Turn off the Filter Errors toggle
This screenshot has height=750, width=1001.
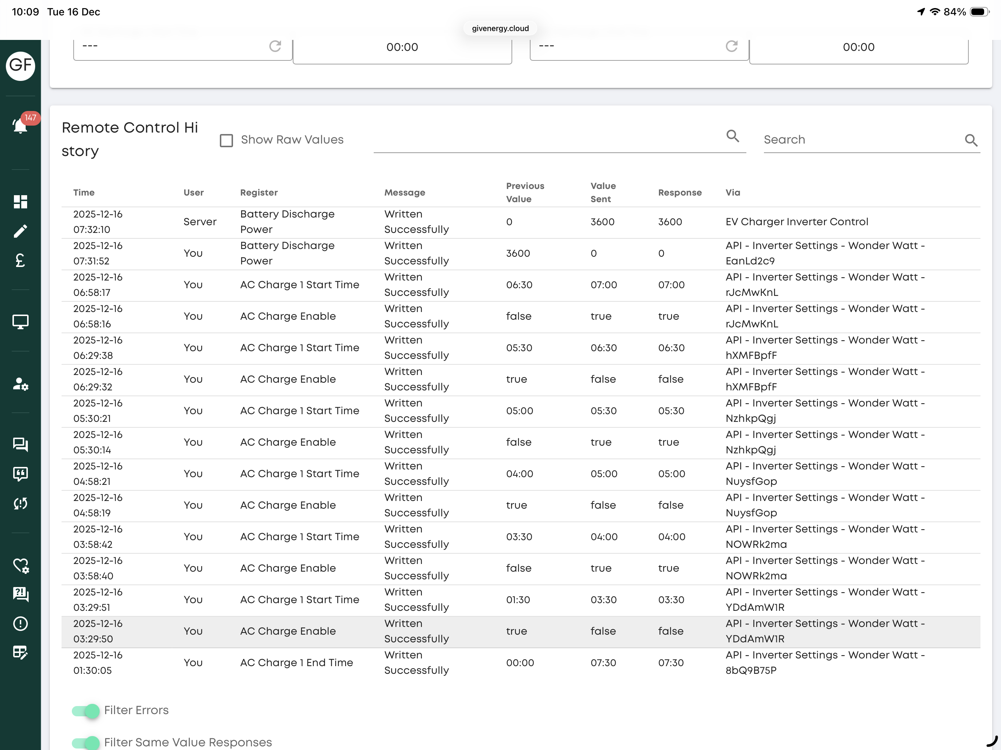(85, 711)
